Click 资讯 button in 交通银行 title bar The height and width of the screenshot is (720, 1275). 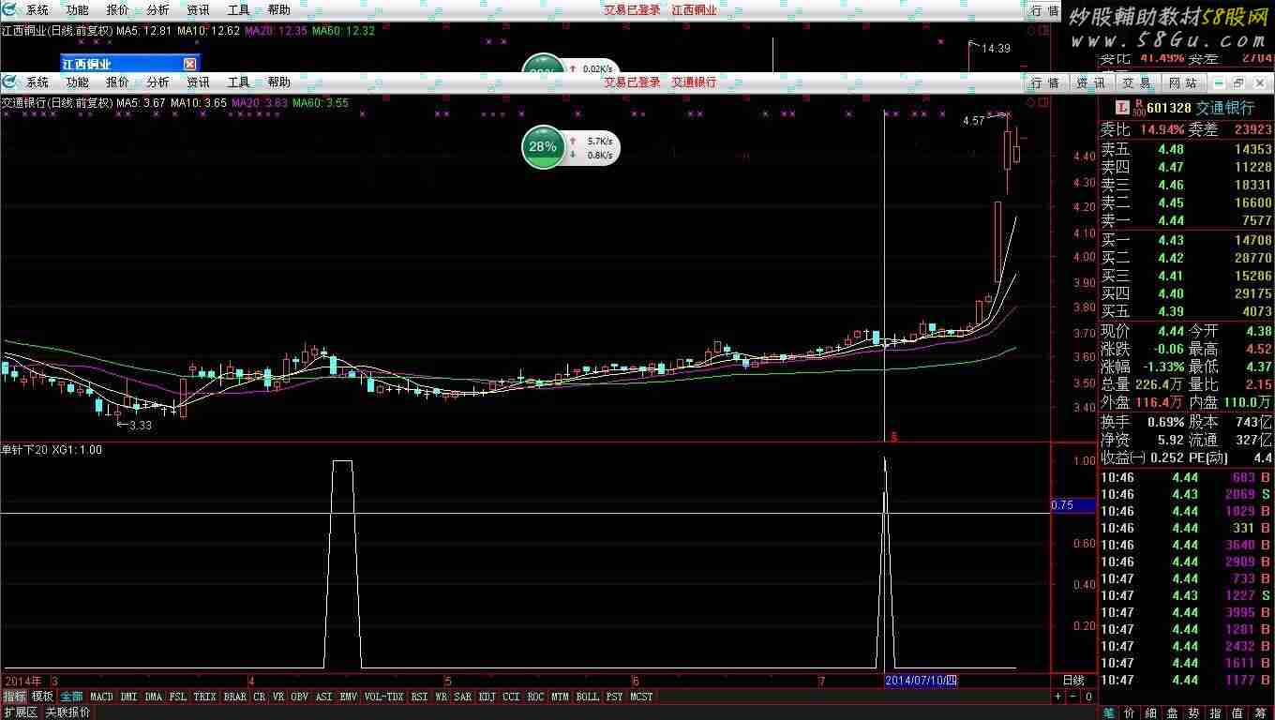click(x=1090, y=83)
